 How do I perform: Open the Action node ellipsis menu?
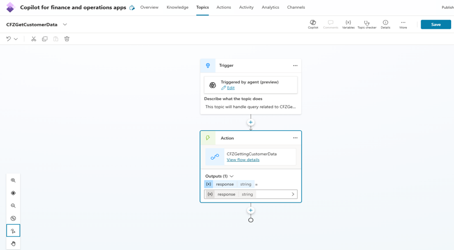295,138
